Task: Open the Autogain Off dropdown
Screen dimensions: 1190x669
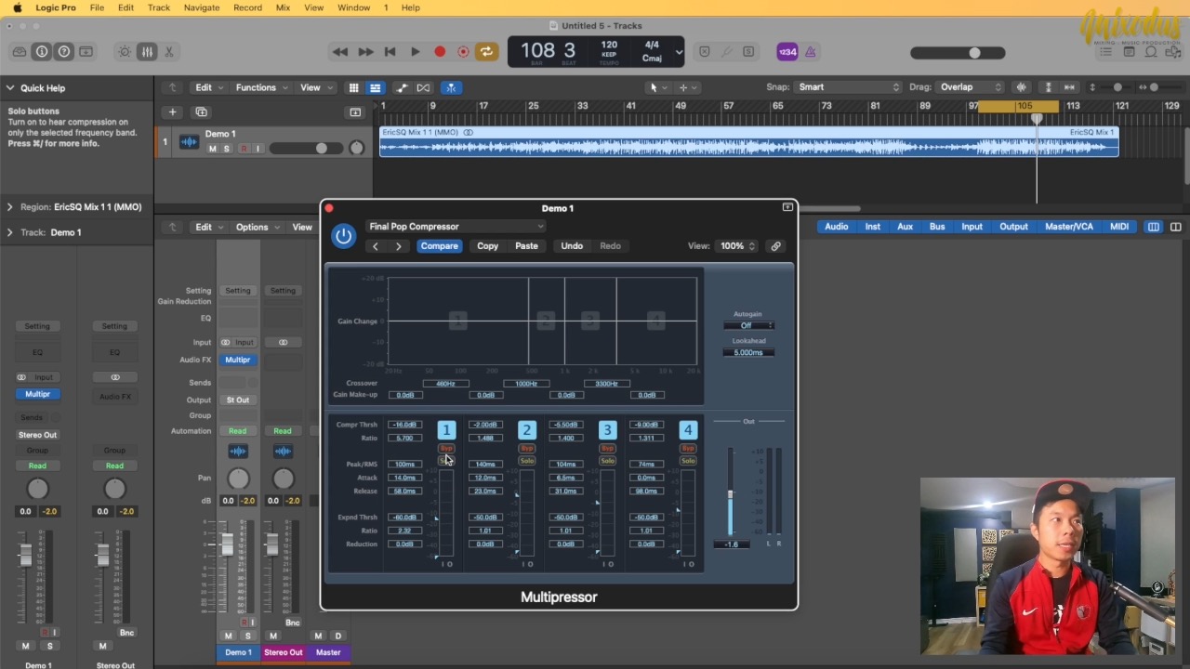Action: coord(749,325)
